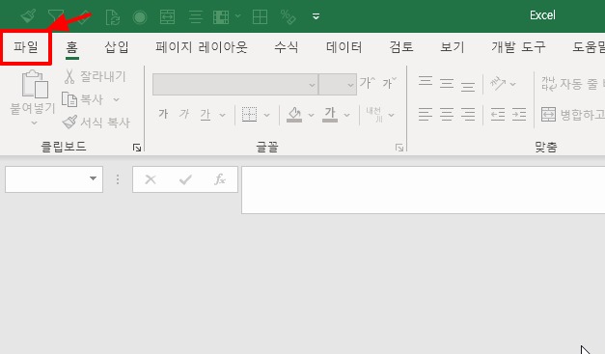Click the center text lines icon in title bar
The image size is (605, 354).
[x=196, y=17]
